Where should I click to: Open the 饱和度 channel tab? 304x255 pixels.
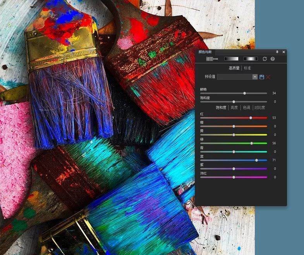click(221, 107)
